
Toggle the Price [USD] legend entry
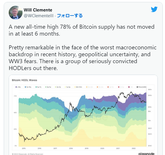click(141, 87)
